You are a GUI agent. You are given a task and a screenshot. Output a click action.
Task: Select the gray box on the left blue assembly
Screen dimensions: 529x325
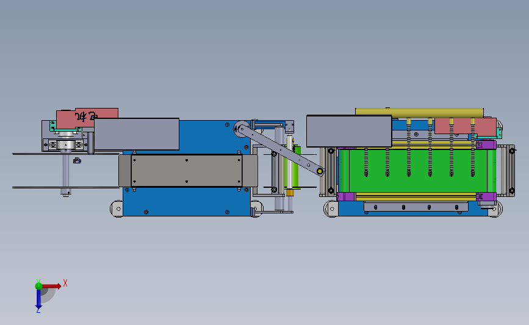pyautogui.click(x=137, y=134)
